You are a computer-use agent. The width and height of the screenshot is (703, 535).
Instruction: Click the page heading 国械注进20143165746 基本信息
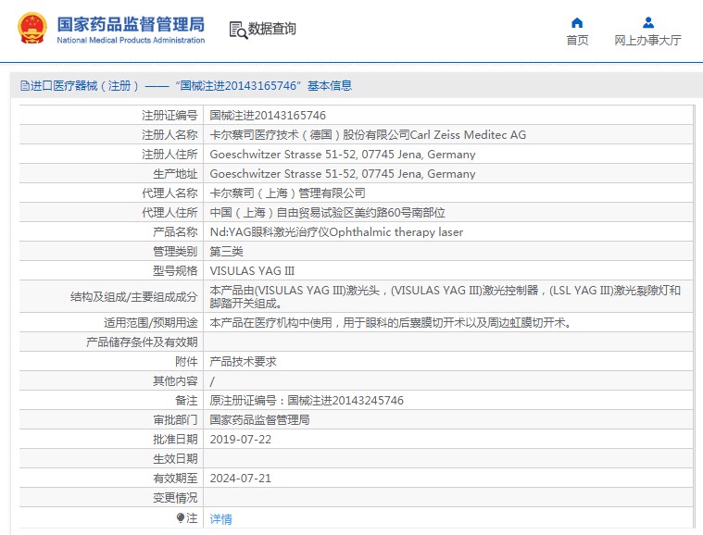coord(264,85)
